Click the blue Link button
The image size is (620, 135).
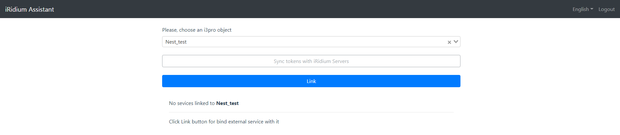[311, 81]
